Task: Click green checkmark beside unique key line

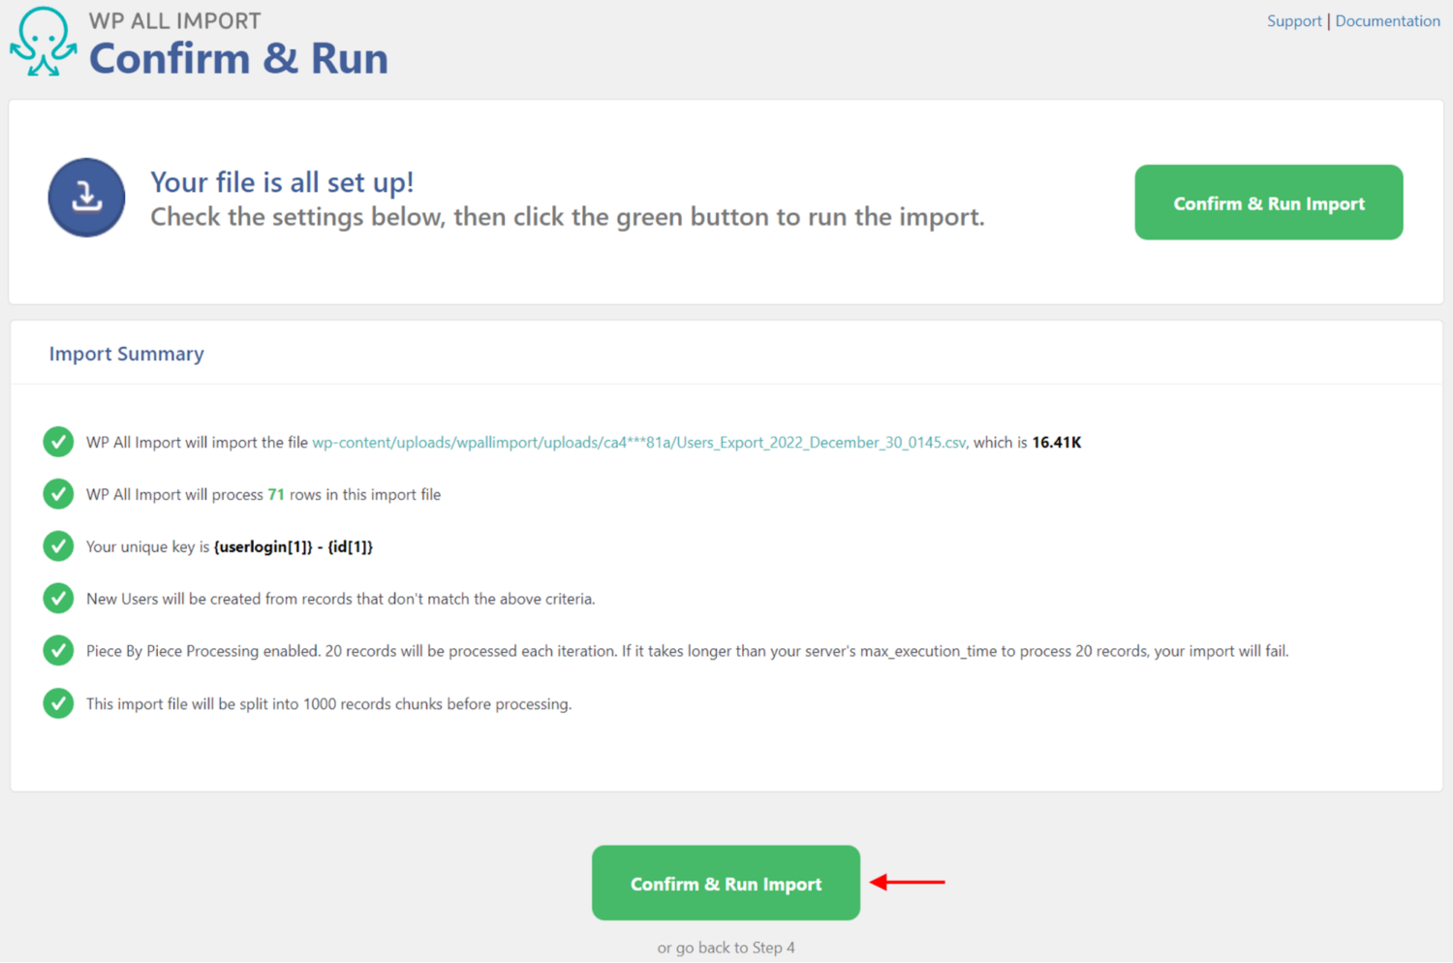Action: click(58, 546)
